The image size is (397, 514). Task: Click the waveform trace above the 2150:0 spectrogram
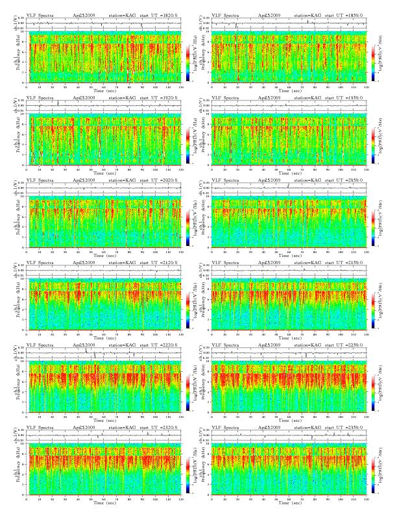289,271
